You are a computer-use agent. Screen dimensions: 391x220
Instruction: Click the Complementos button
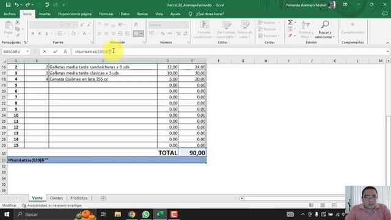point(353,28)
